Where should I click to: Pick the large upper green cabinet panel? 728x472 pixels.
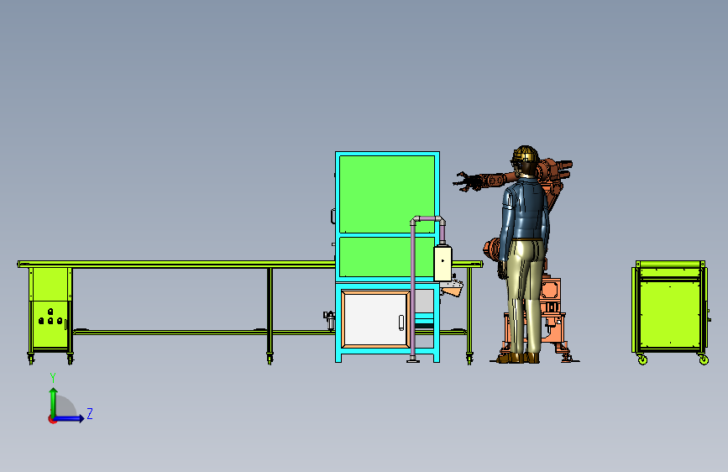tap(387, 194)
